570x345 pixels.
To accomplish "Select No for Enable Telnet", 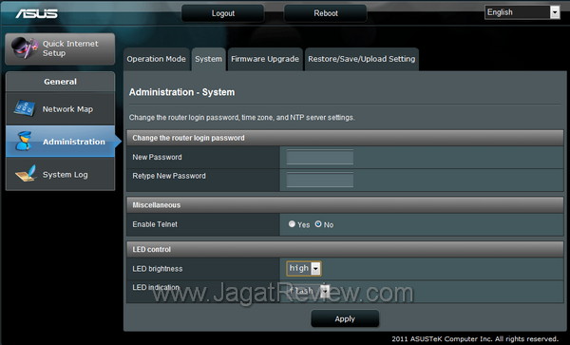I will click(x=318, y=224).
